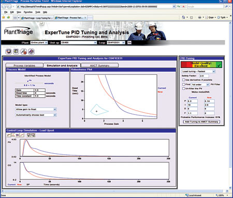233x198 pixels.
Task: Select the noise 'W' waveform simulation icon
Action: tap(18, 135)
